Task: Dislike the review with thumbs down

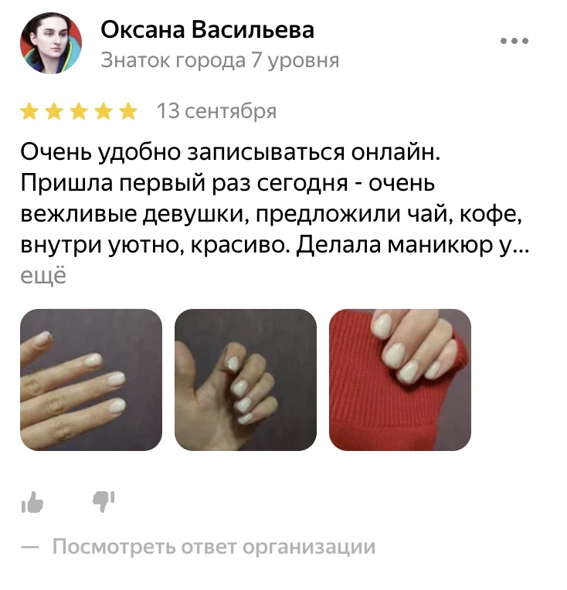Action: [x=104, y=502]
